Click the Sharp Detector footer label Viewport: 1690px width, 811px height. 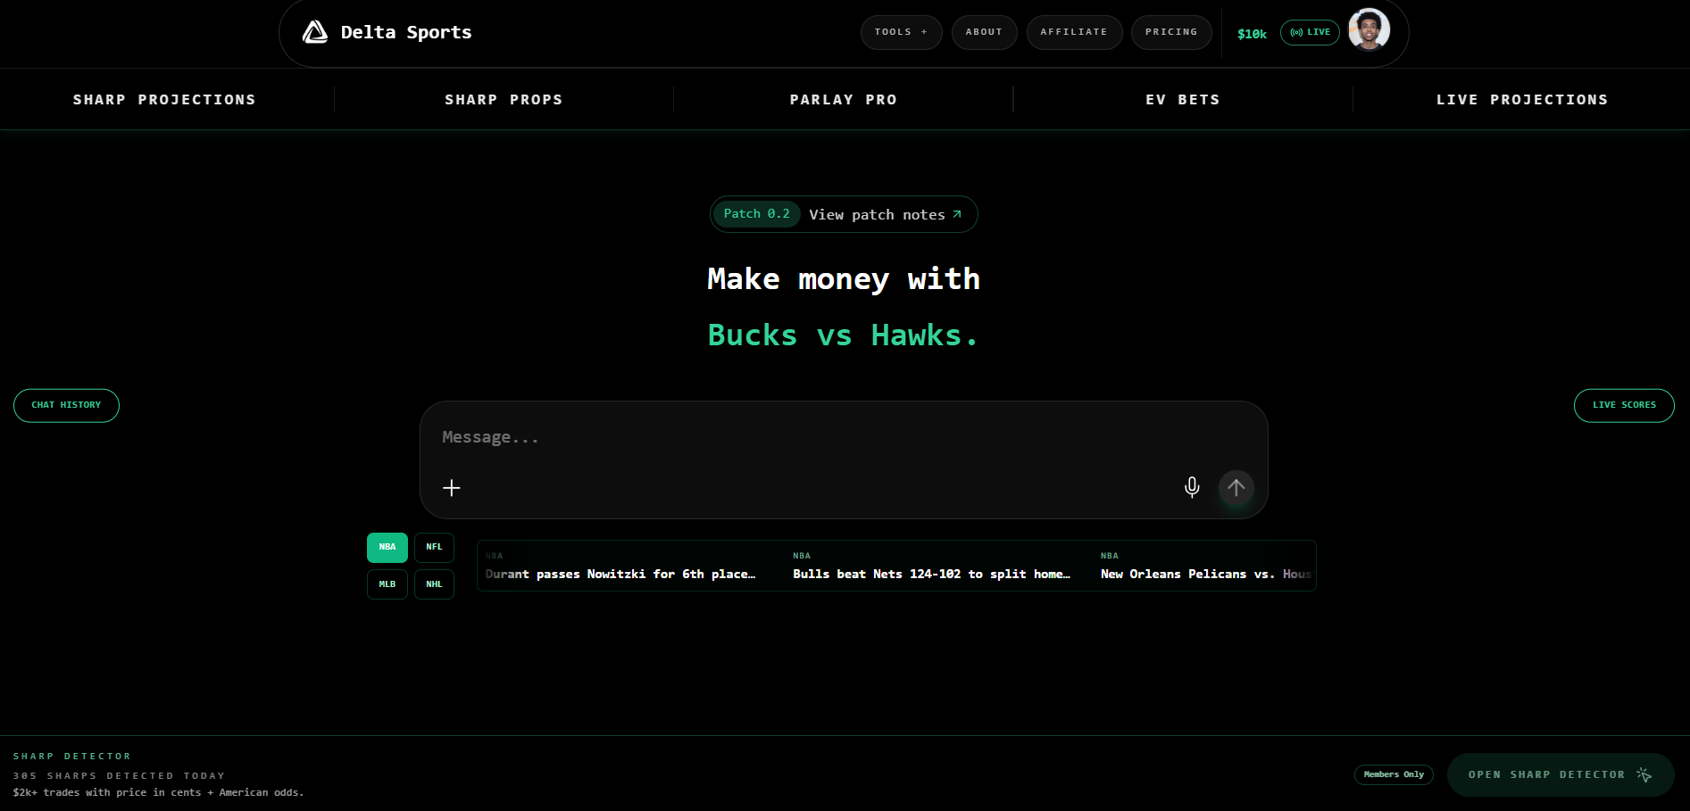72,757
